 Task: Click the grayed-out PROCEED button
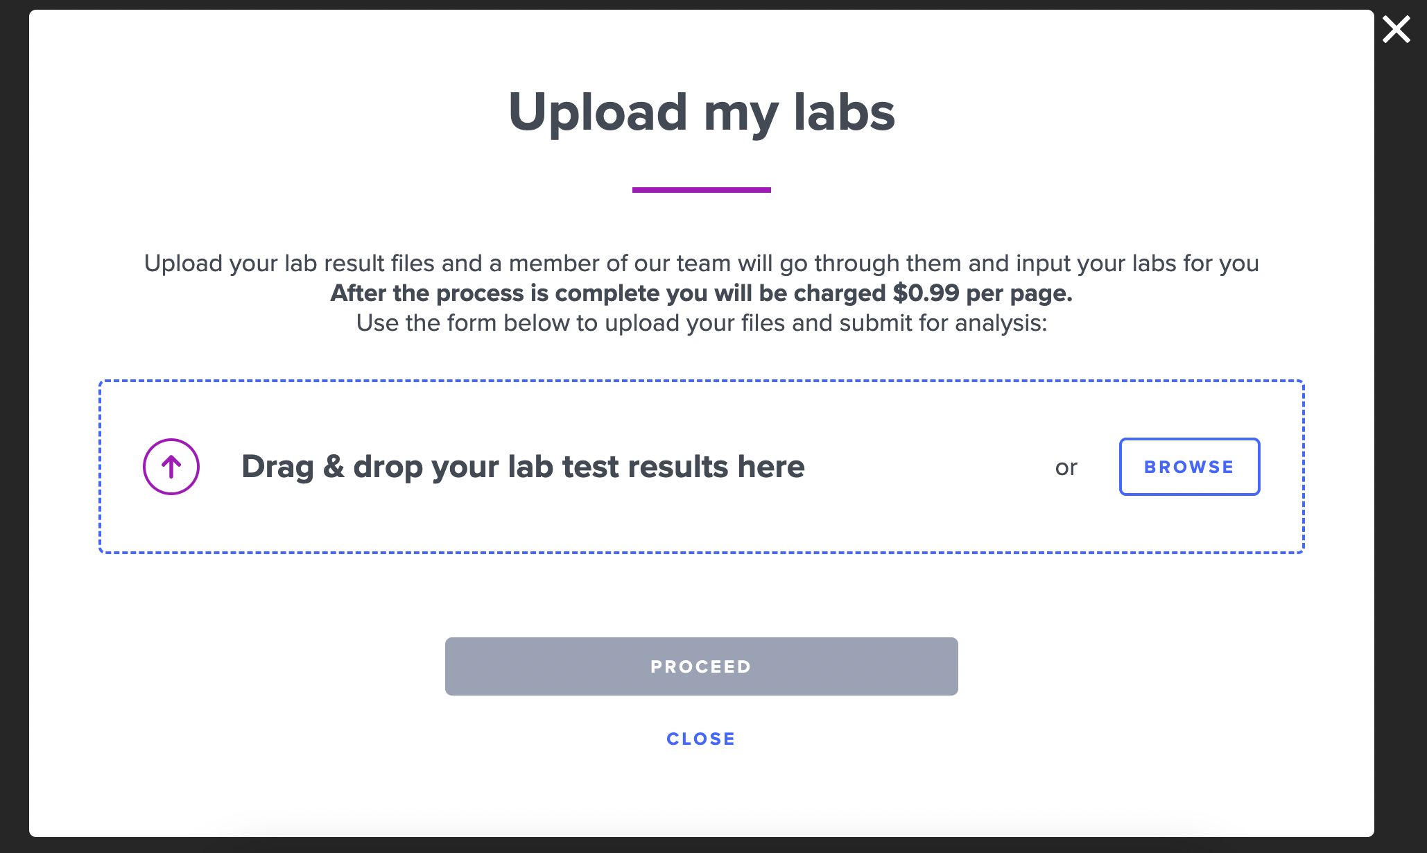pyautogui.click(x=701, y=666)
